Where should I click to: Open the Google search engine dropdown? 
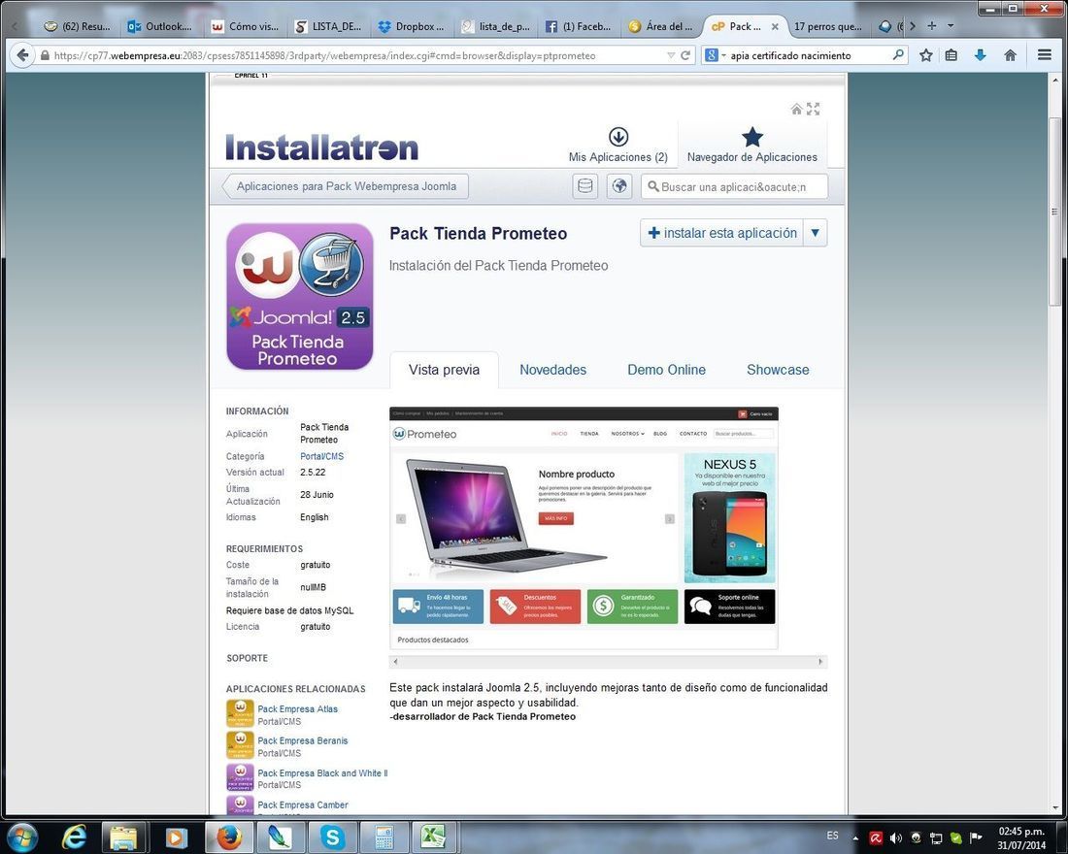pyautogui.click(x=715, y=56)
